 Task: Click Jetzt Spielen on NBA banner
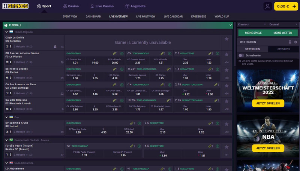[268, 148]
